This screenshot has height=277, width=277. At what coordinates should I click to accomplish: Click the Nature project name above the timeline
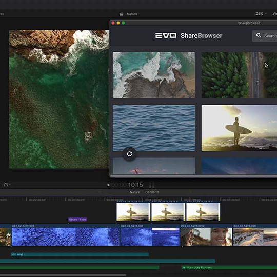135,192
